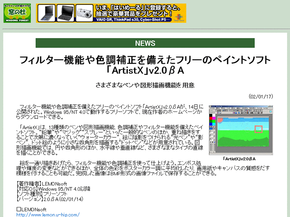The height and width of the screenshot is (217, 290).
Task: Click the first laptop picture in the banner
Action: point(46,13)
